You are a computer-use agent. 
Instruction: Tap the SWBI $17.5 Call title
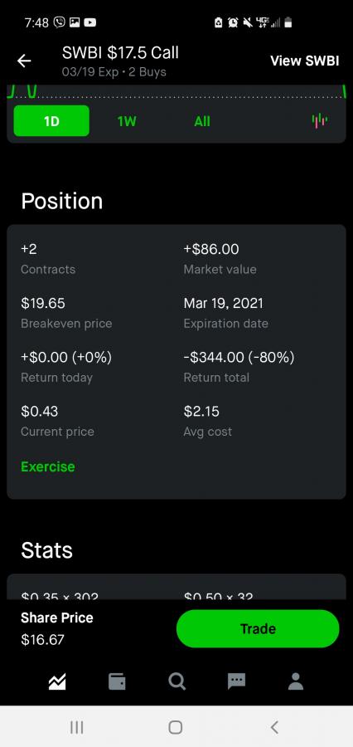[120, 52]
